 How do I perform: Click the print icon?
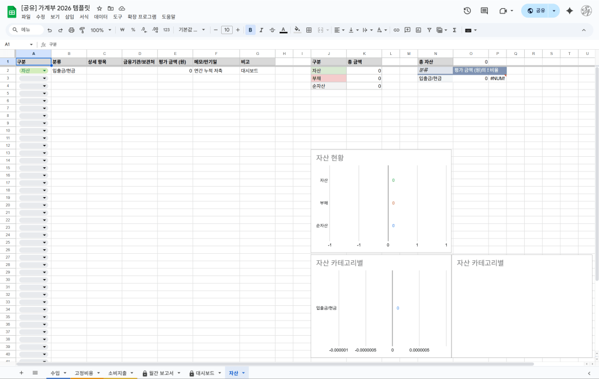(x=71, y=30)
